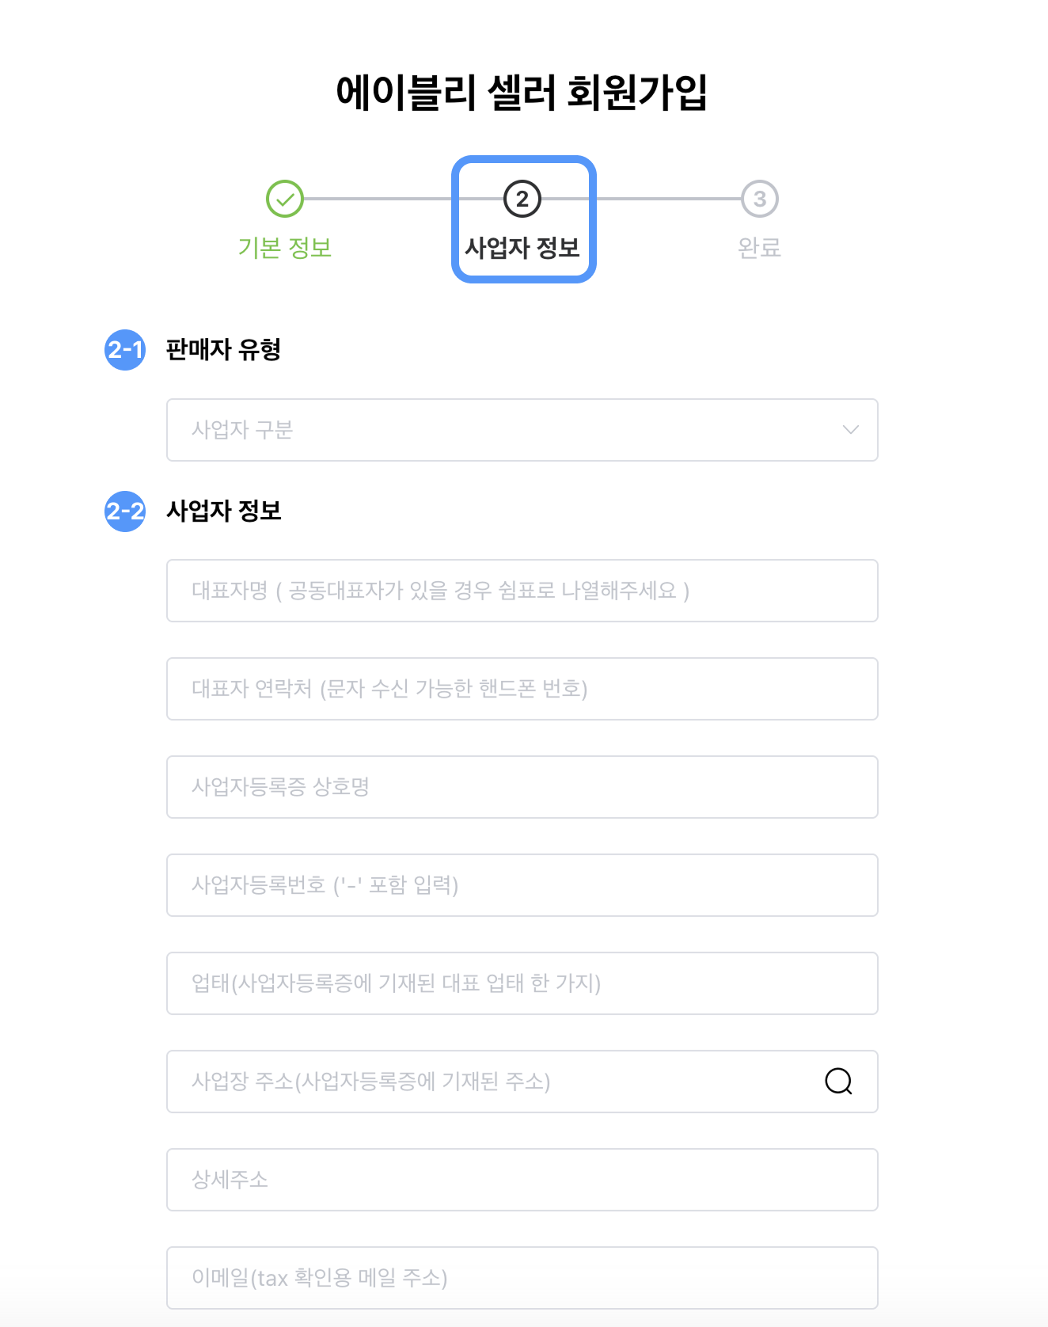Click the chevron arrow in 사업자 구분 field

coord(849,430)
